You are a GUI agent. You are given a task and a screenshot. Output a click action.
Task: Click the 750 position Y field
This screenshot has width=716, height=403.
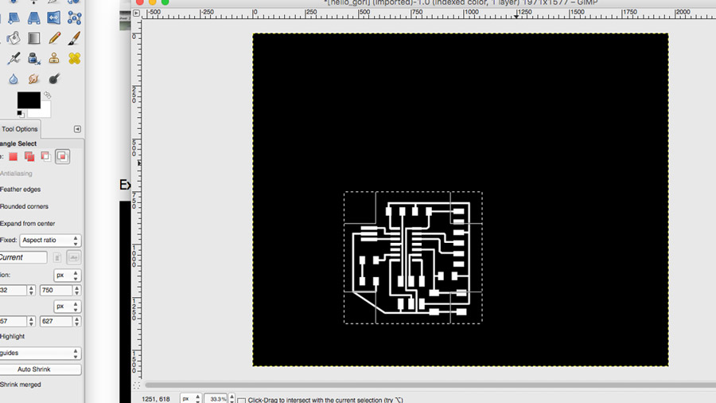tap(56, 290)
